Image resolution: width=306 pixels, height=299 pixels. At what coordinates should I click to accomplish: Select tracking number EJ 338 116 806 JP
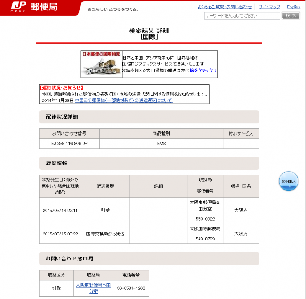click(x=69, y=144)
